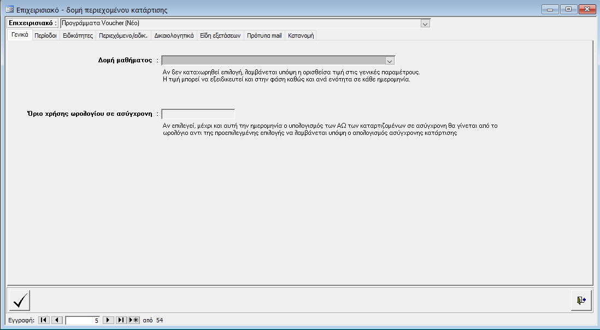Create a new record with the asterisk button
Screen dimensions: 600x330
[x=134, y=320]
